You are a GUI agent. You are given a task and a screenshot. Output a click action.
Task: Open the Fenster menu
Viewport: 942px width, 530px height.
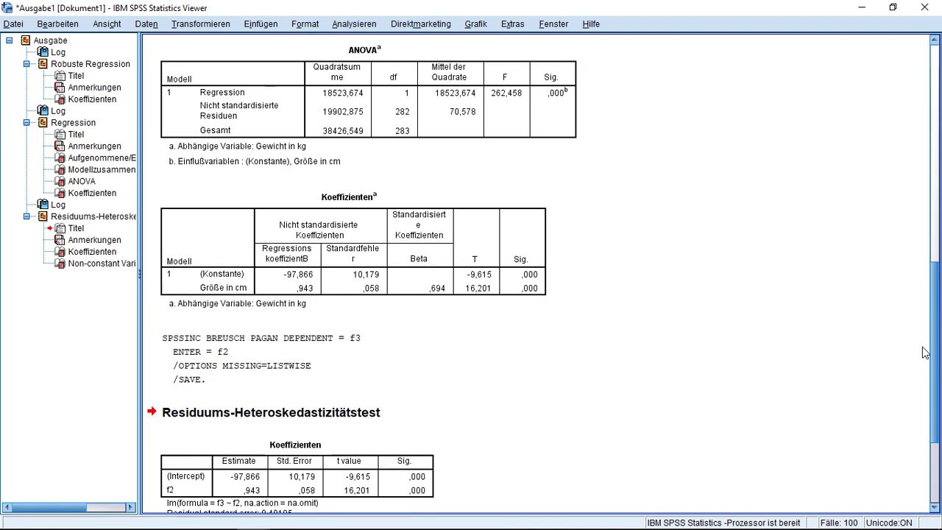click(553, 24)
